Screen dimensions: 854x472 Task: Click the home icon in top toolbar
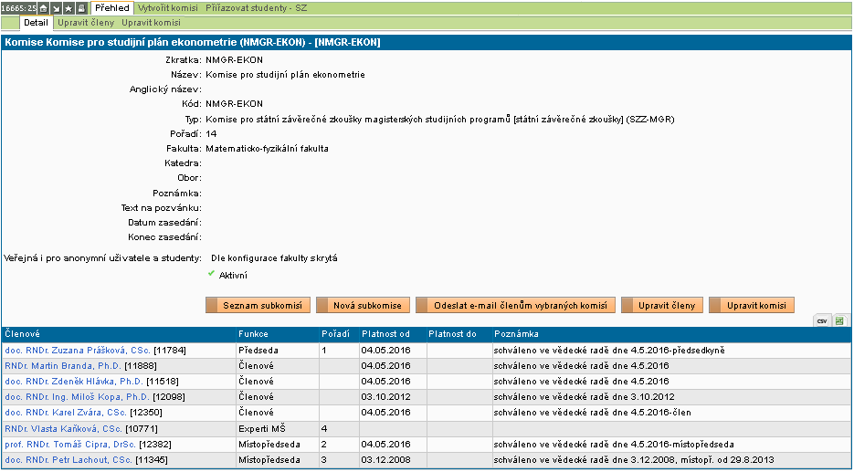click(x=43, y=8)
